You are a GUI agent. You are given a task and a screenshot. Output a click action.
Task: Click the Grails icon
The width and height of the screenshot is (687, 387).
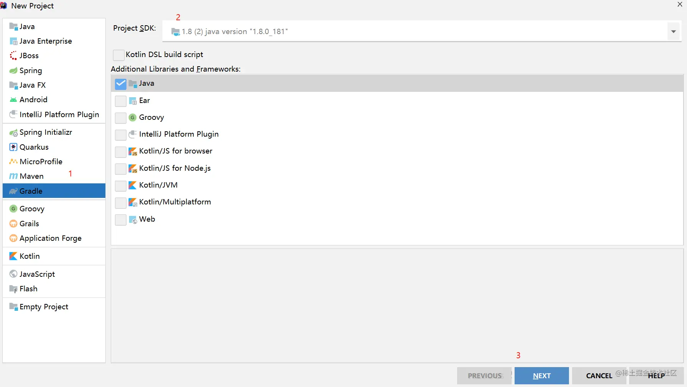pyautogui.click(x=13, y=224)
